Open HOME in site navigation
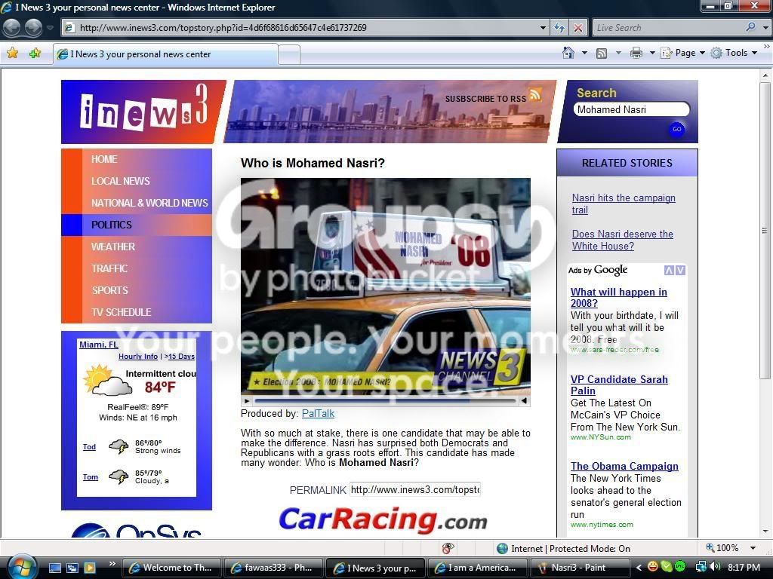Viewport: 773px width, 579px height. click(104, 159)
